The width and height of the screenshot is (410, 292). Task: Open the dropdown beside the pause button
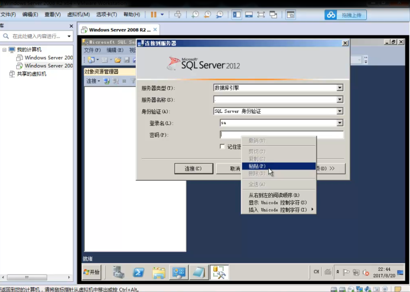click(x=162, y=15)
